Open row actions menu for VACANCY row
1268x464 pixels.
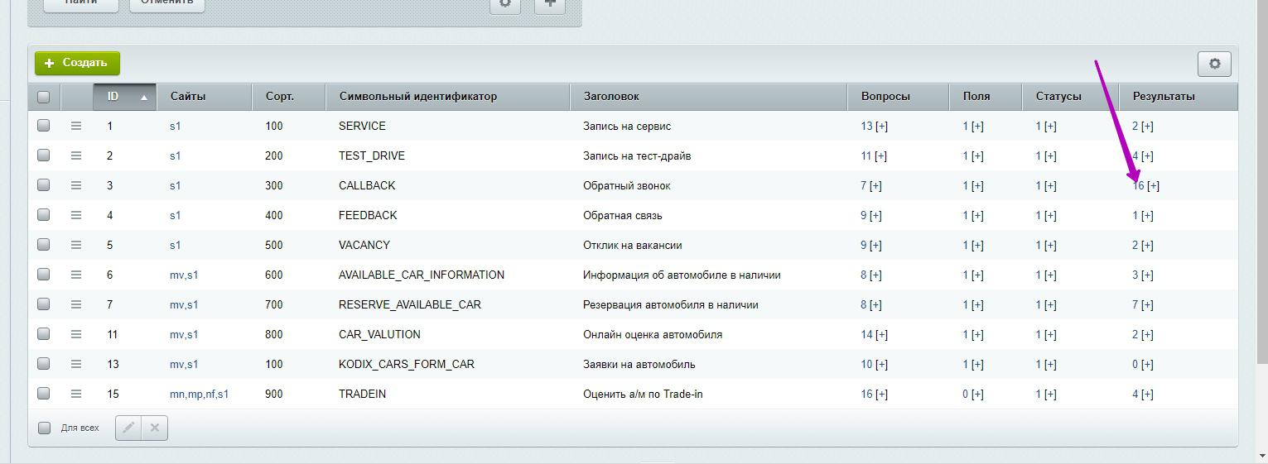coord(76,245)
